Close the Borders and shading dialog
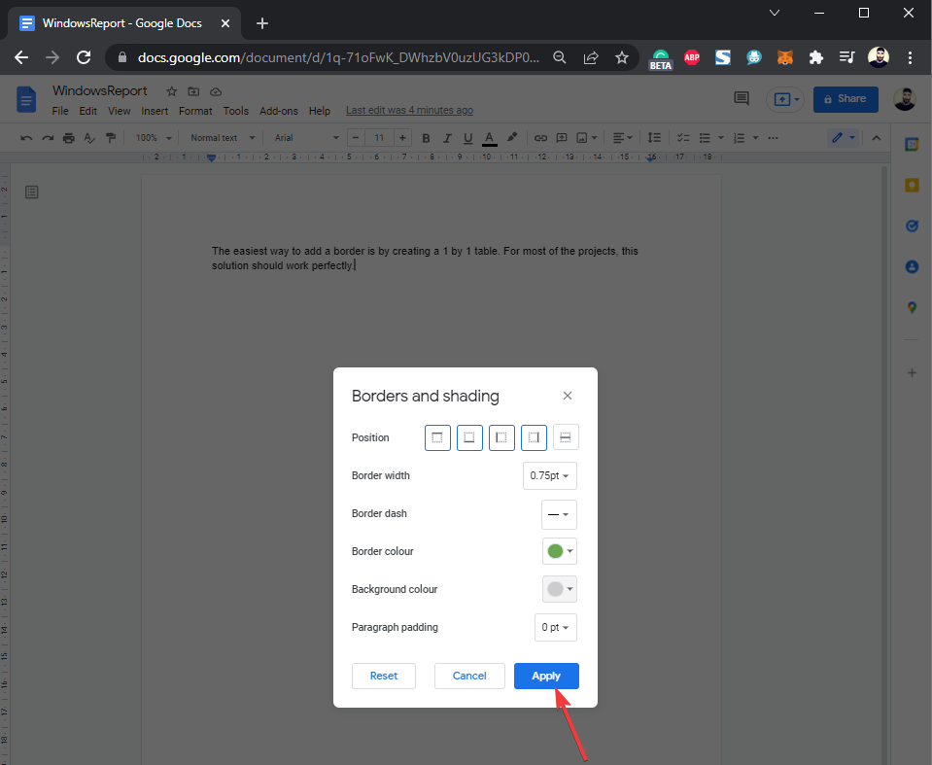 (x=567, y=396)
